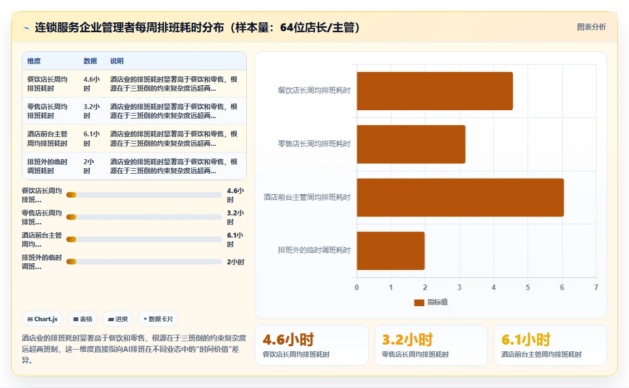
Task: Click the chart bar for 零售店长周均排班耗时
Action: click(411, 144)
